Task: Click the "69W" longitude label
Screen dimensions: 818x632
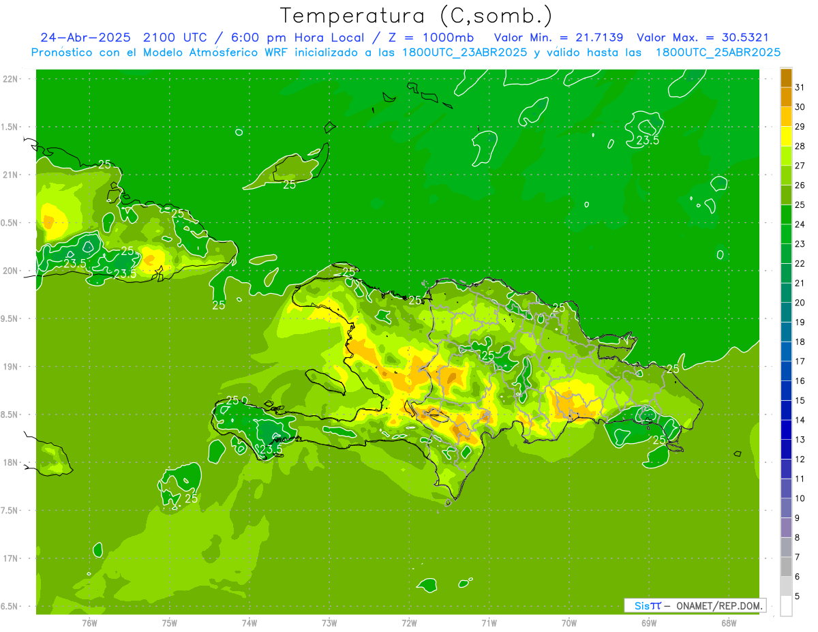Action: pyautogui.click(x=648, y=622)
